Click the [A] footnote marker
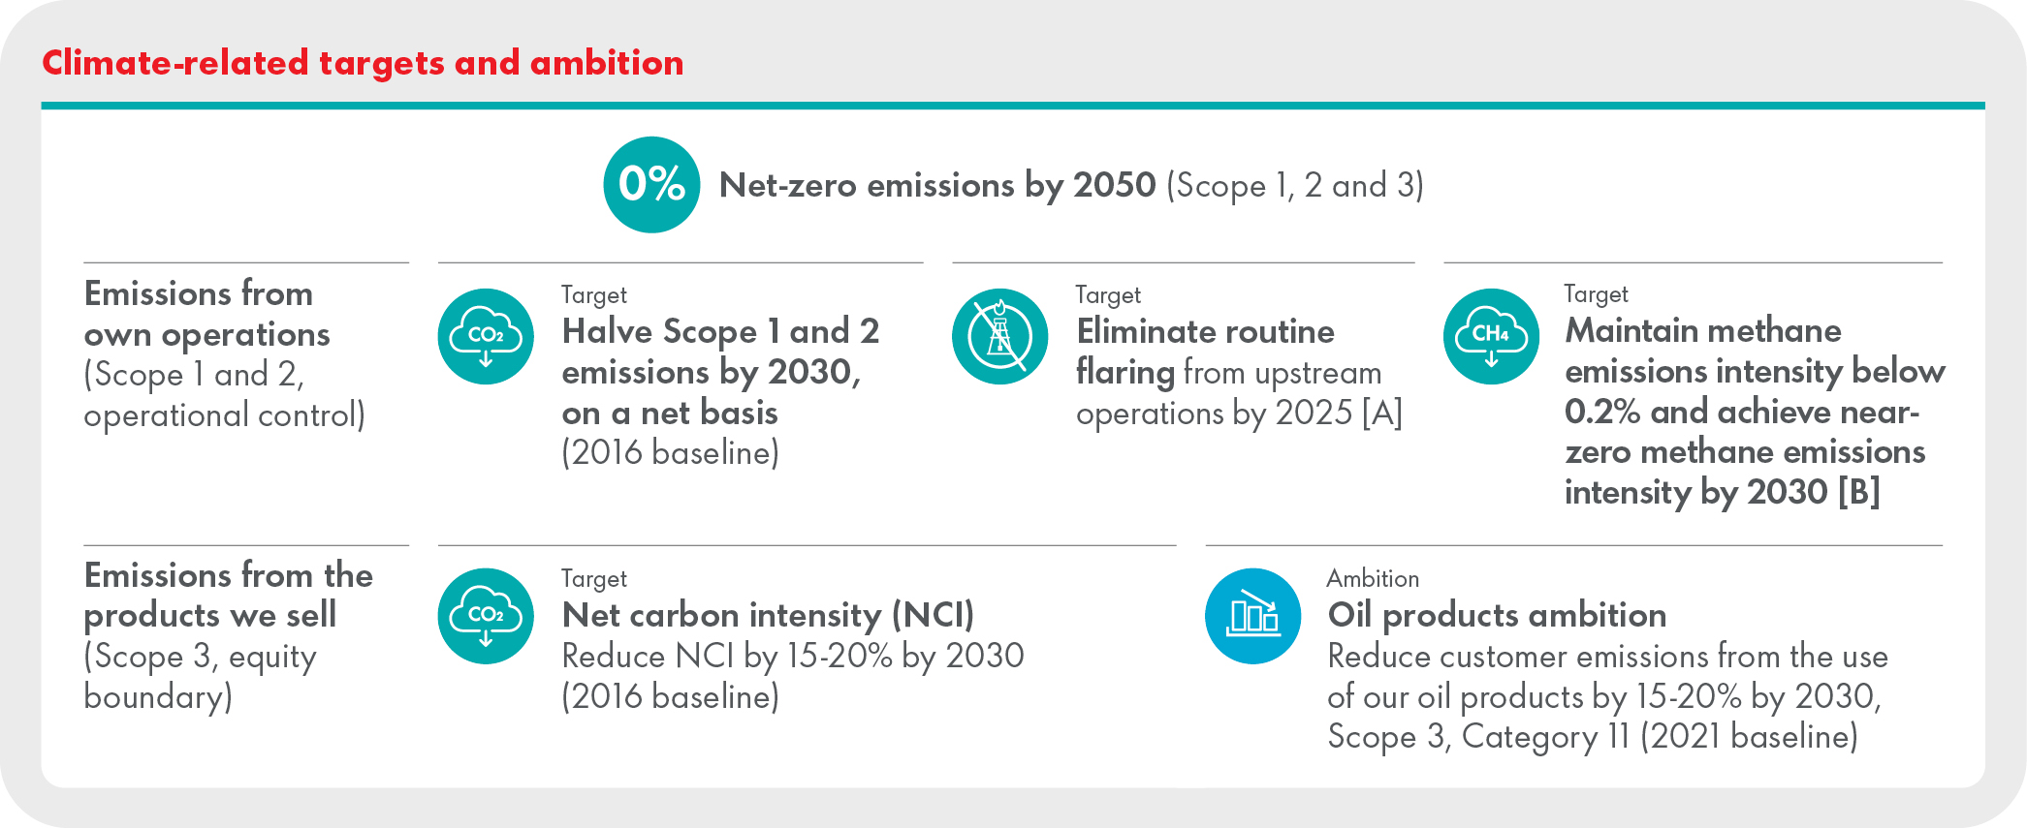Screen dimensions: 2027x828 pos(1381,414)
